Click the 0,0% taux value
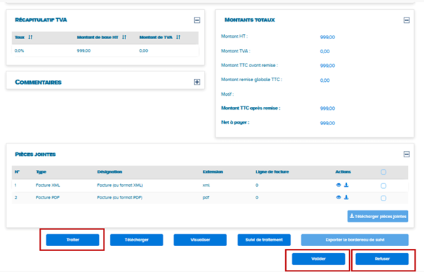 tap(19, 51)
